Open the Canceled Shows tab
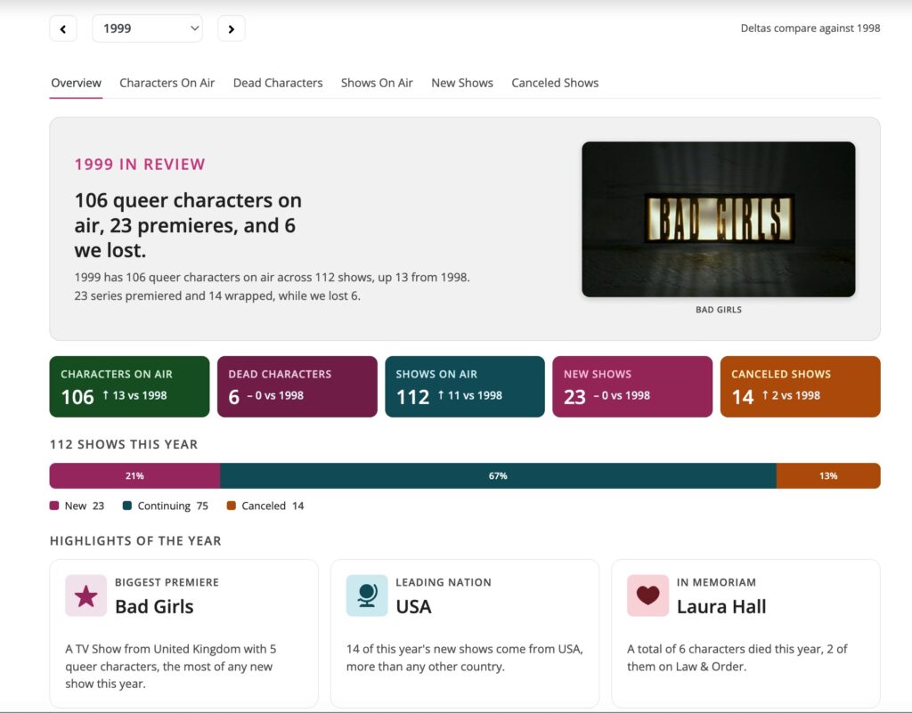912x713 pixels. [x=555, y=83]
